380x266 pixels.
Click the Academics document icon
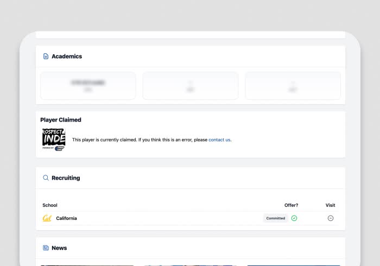tap(46, 56)
